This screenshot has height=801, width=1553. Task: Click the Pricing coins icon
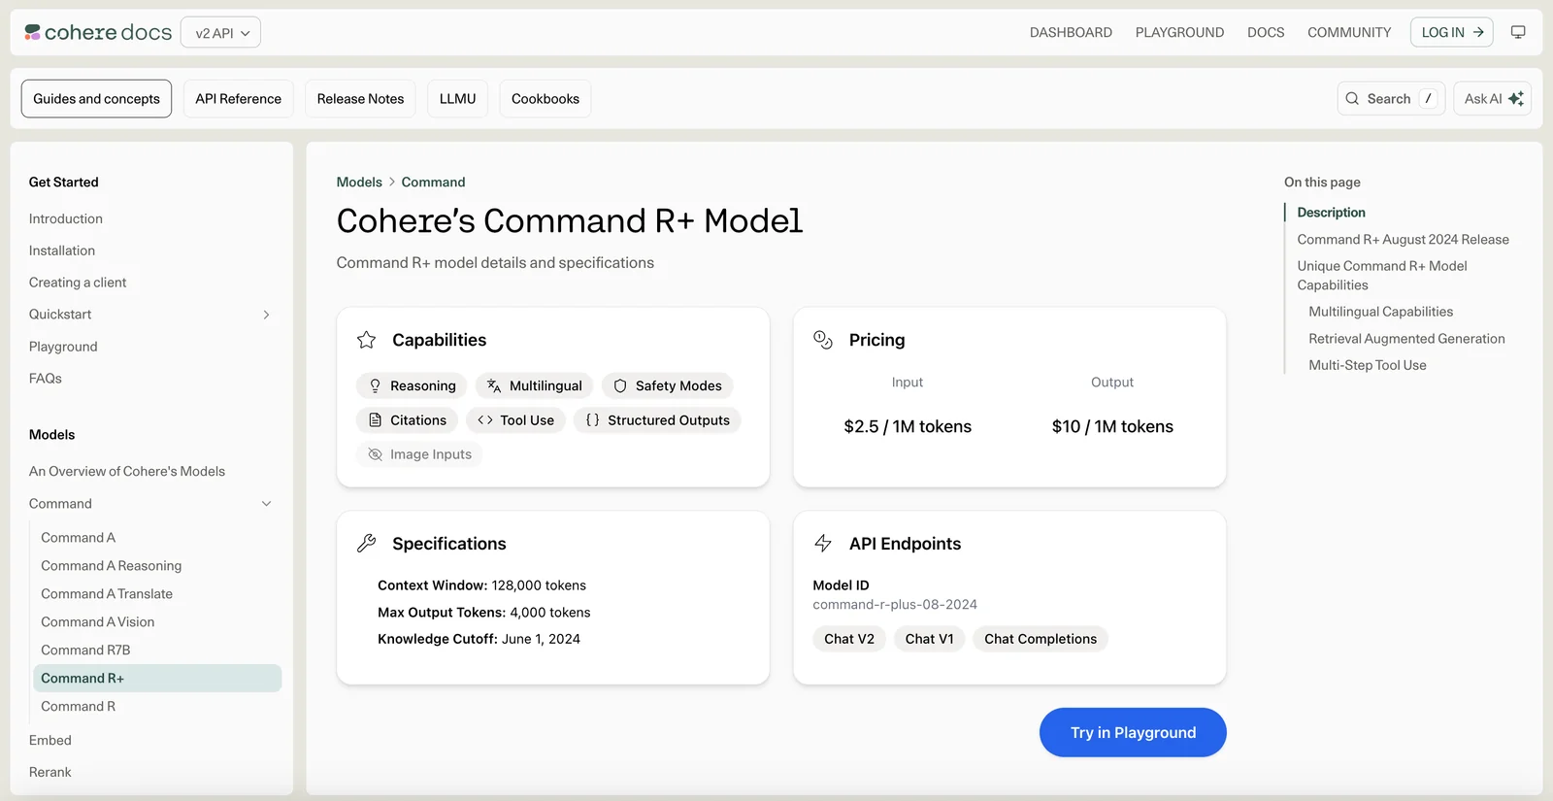tap(823, 340)
